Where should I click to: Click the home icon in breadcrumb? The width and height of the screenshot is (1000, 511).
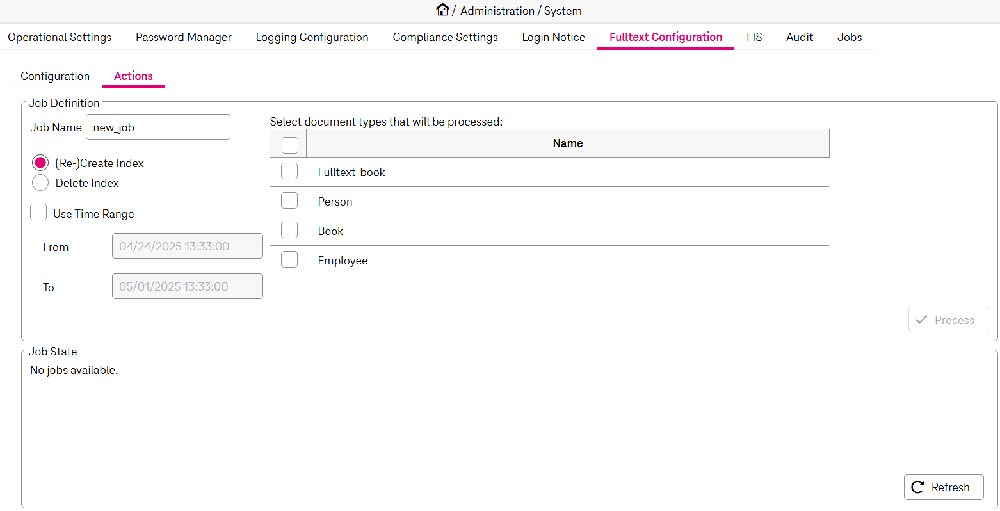click(442, 10)
